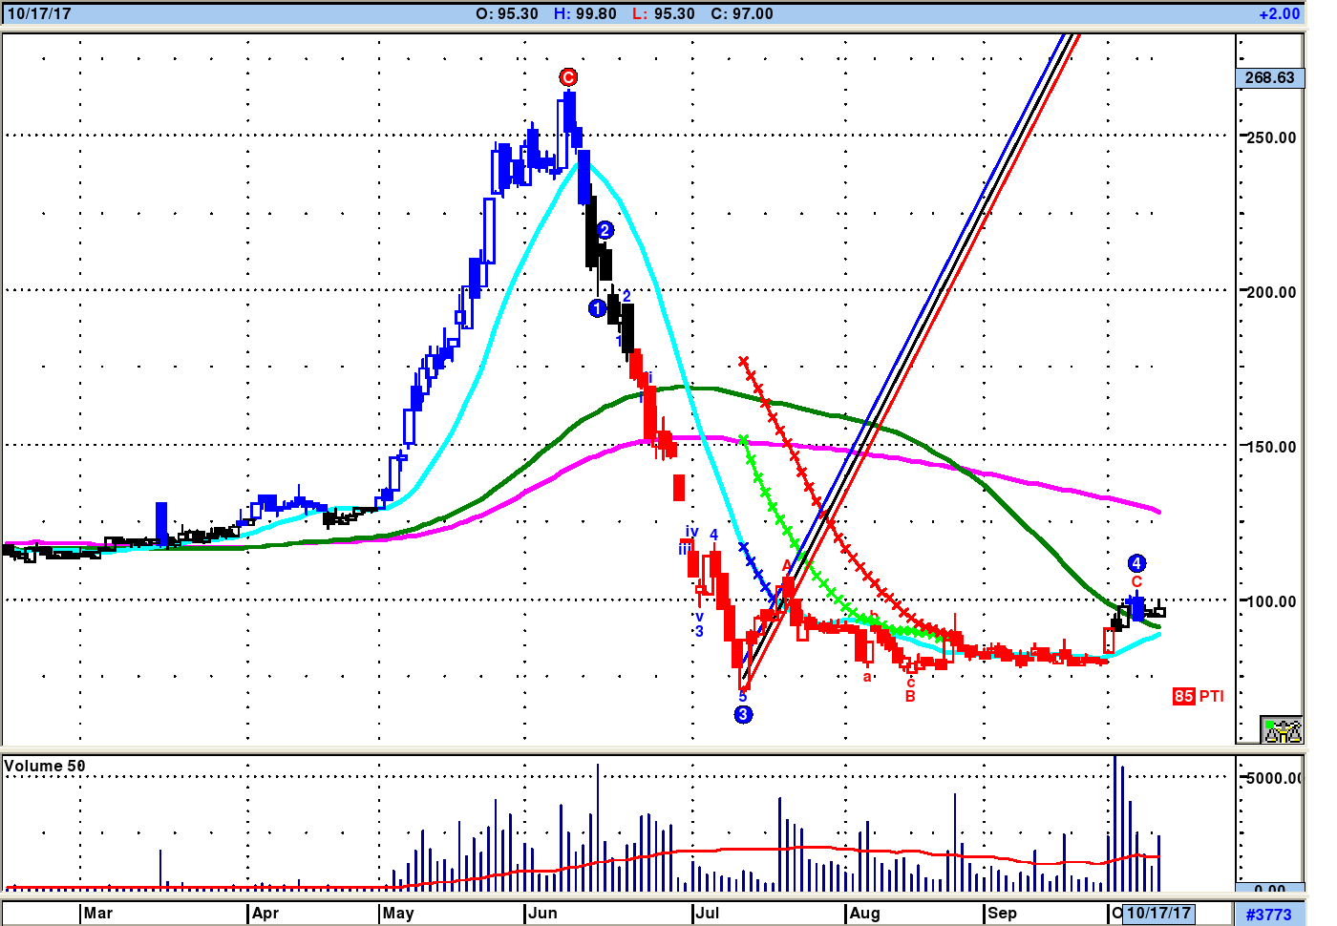
Task: Click the red circled C wave marker
Action: [x=568, y=77]
